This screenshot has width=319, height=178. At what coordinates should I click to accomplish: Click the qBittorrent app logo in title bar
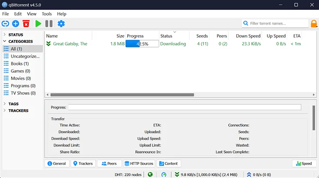[4, 5]
